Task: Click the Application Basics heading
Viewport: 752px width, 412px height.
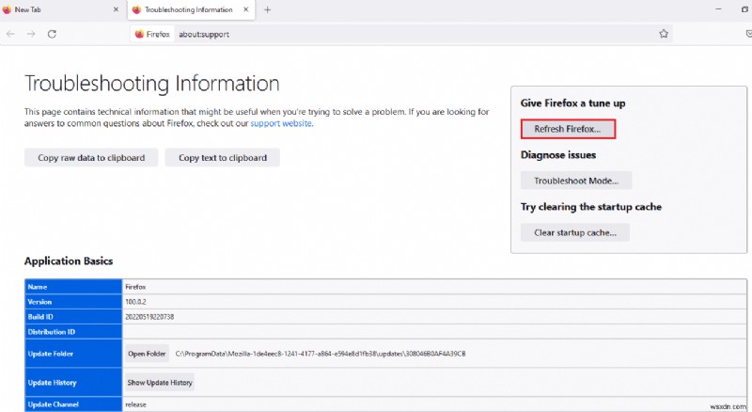Action: tap(69, 261)
